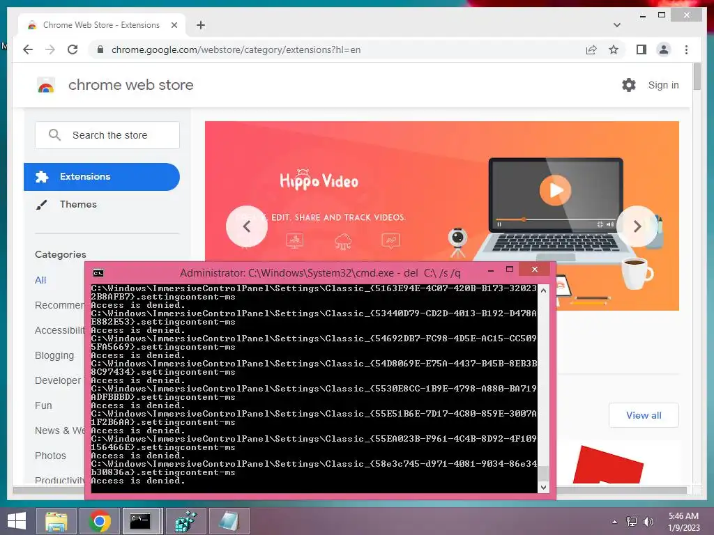Expand the tab search chevron in Chrome
714x535 pixels.
tap(616, 25)
